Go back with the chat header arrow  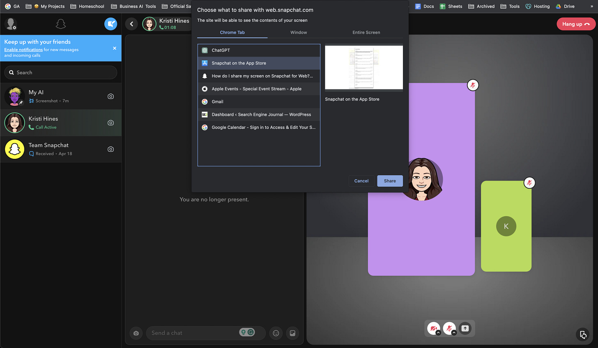[x=131, y=24]
